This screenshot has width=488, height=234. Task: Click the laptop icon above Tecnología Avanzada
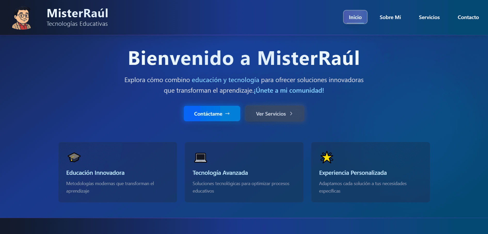[200, 158]
